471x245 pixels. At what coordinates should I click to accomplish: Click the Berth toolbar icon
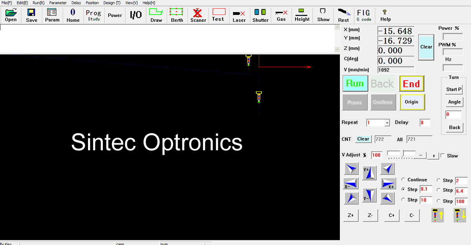tap(177, 15)
